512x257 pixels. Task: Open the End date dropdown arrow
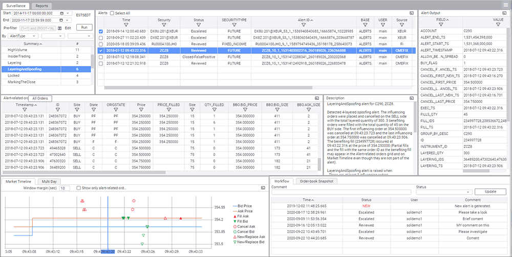(x=68, y=20)
